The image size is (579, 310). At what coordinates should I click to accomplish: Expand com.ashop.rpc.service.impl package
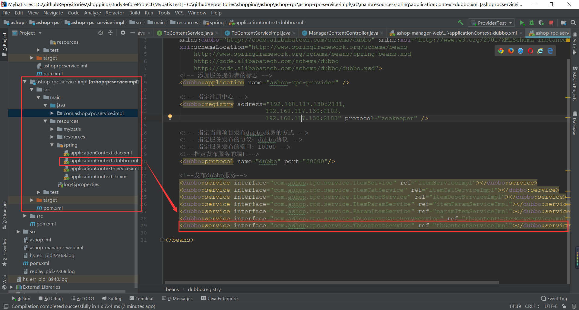[x=52, y=113]
